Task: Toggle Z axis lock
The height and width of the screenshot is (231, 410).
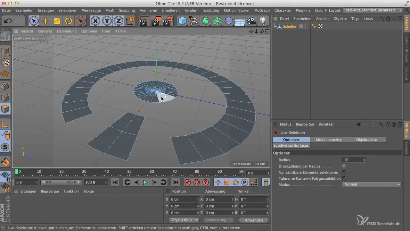Action: pyautogui.click(x=119, y=21)
